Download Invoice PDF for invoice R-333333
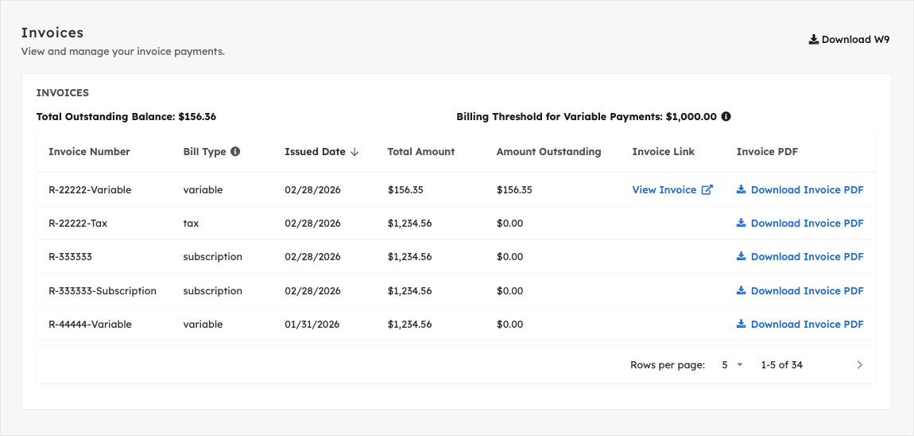Viewport: 914px width, 436px height. pos(800,256)
